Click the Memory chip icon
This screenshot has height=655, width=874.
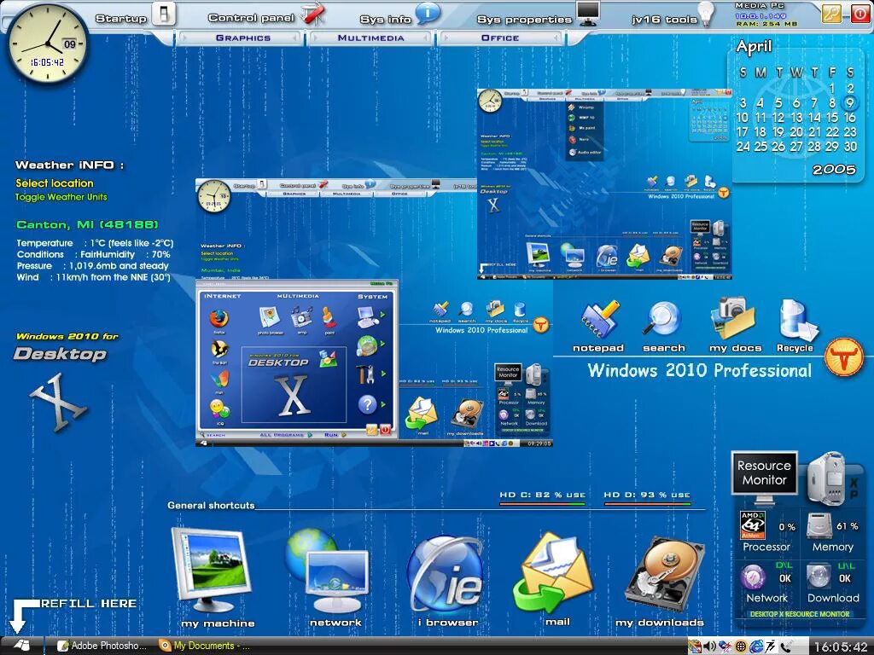pyautogui.click(x=820, y=525)
